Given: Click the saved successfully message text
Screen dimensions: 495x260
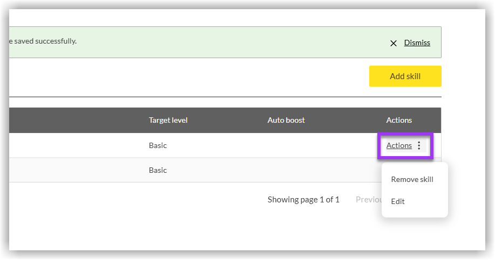Looking at the screenshot, I should pos(43,41).
